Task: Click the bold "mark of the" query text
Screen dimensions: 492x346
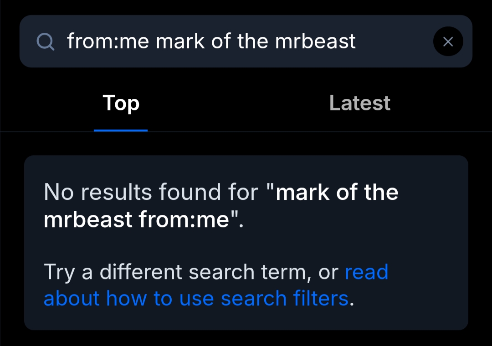Action: click(x=337, y=192)
